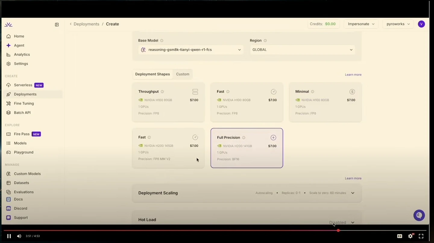Enter fullscreen video mode
This screenshot has height=243, width=434.
pyautogui.click(x=421, y=236)
